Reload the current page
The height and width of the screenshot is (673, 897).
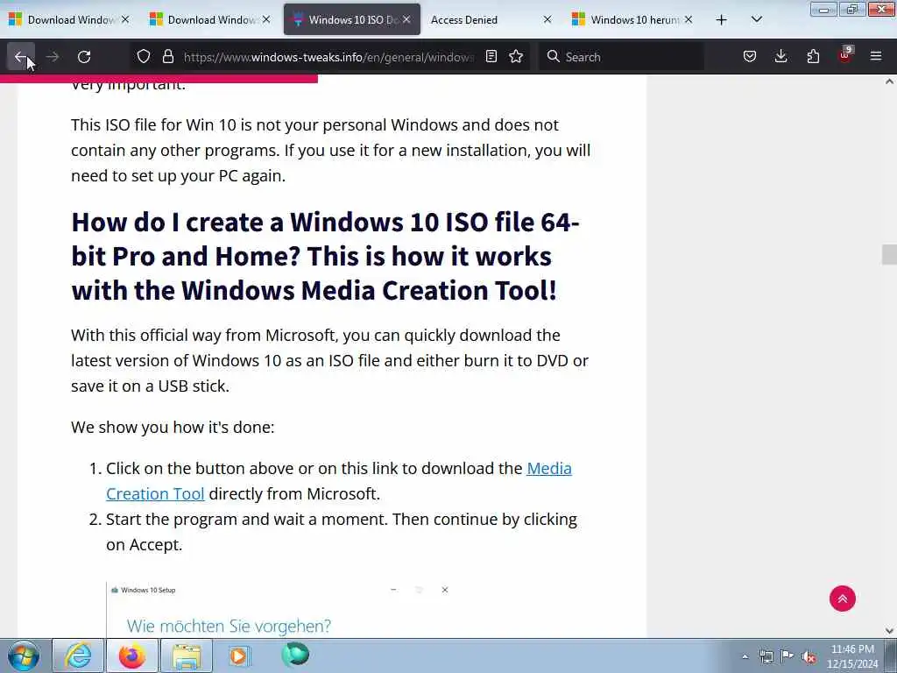tap(84, 57)
